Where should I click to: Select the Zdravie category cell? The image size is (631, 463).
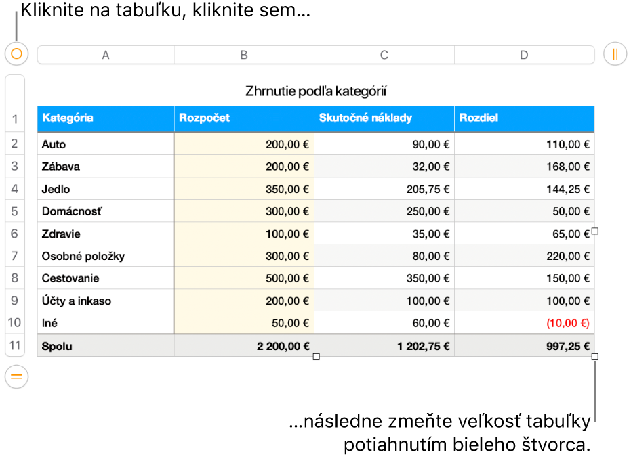[106, 234]
